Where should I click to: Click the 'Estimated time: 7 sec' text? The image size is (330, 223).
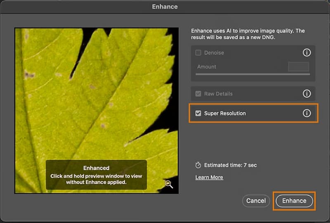[x=231, y=165]
